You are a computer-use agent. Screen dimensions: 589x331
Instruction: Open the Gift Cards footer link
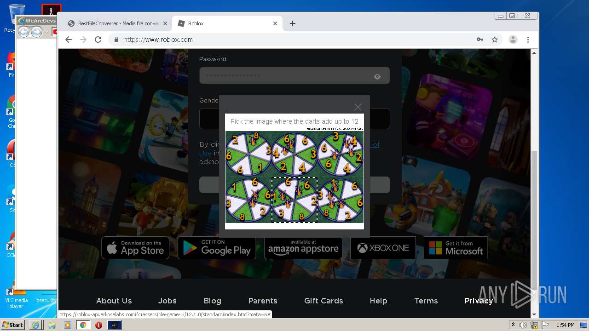pyautogui.click(x=323, y=301)
